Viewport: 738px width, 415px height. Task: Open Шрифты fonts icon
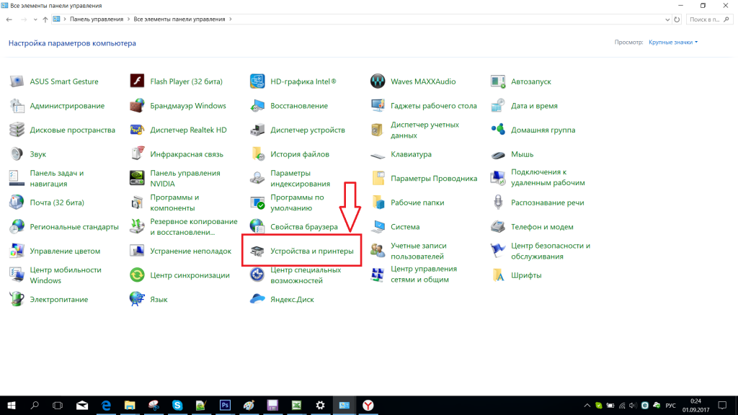[x=498, y=275]
